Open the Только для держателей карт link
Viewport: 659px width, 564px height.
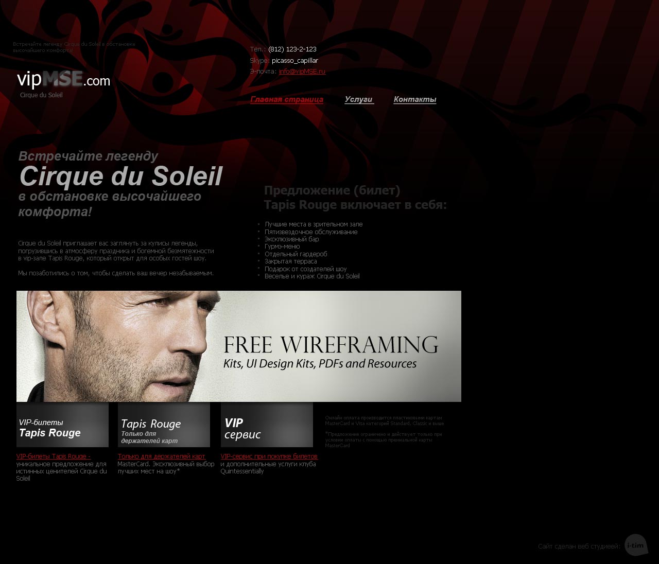click(x=162, y=456)
